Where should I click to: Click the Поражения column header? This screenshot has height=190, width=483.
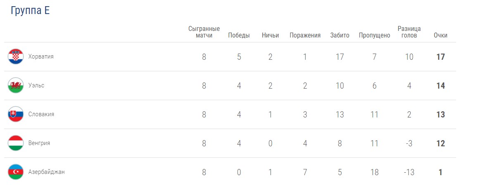(x=305, y=35)
